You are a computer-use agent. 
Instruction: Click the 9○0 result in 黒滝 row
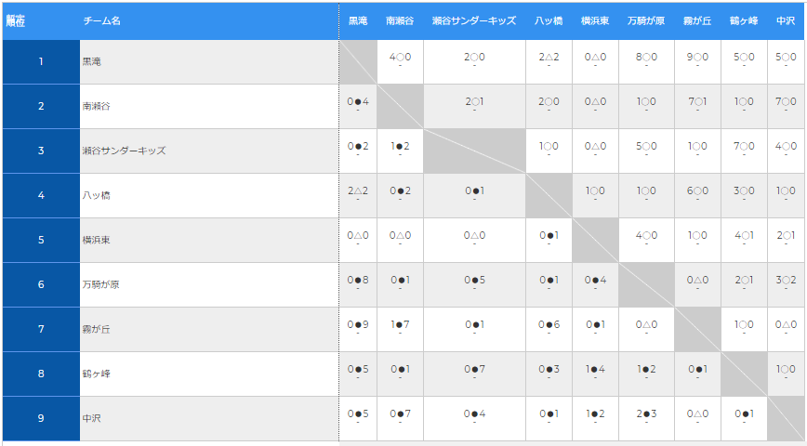697,57
